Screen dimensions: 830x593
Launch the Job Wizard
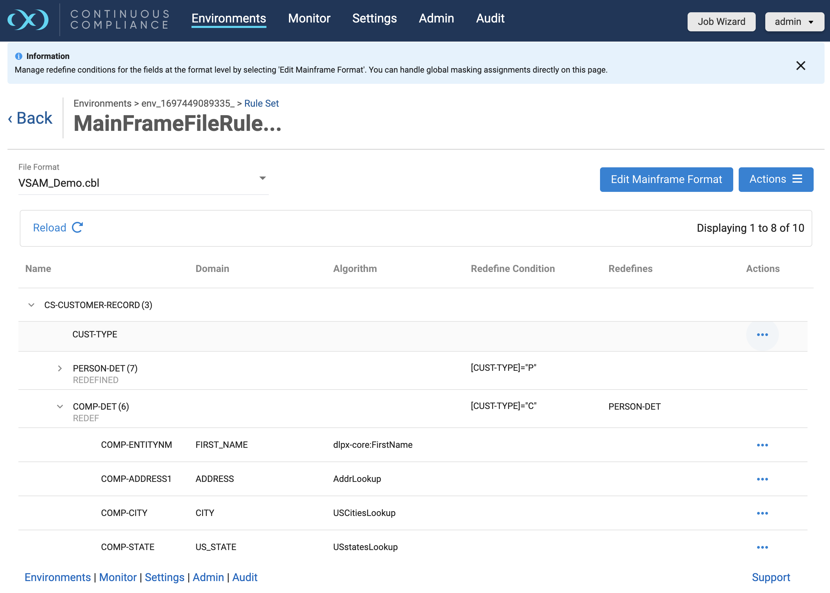[721, 21]
